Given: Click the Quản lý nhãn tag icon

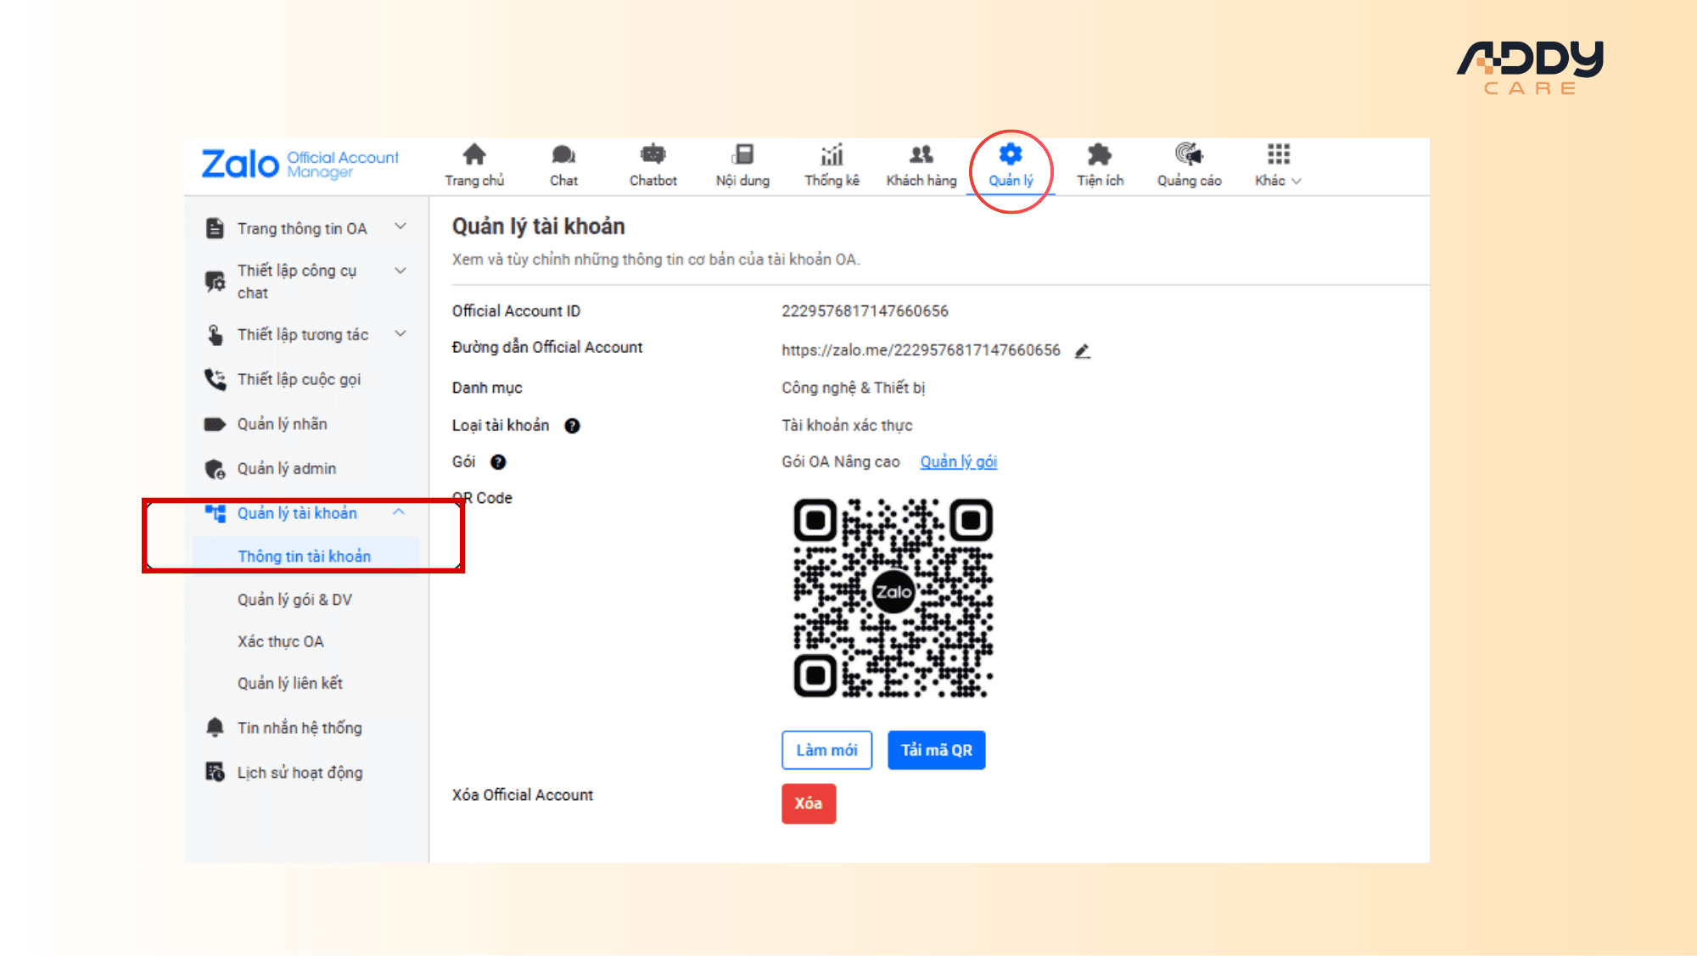Looking at the screenshot, I should [x=216, y=424].
